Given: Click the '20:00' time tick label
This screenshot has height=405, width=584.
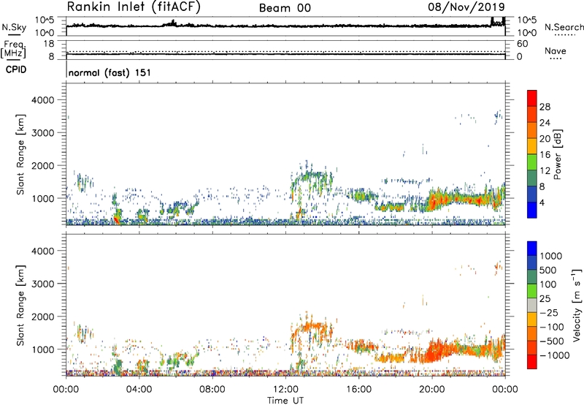Looking at the screenshot, I should click(431, 390).
